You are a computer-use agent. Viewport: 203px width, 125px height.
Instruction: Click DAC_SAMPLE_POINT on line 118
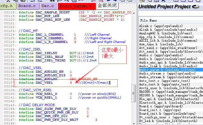coord(53,12)
